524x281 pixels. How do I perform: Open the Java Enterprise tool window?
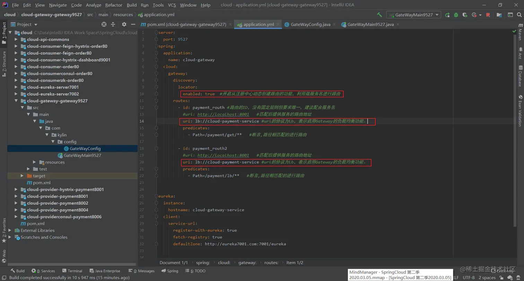[x=105, y=271]
